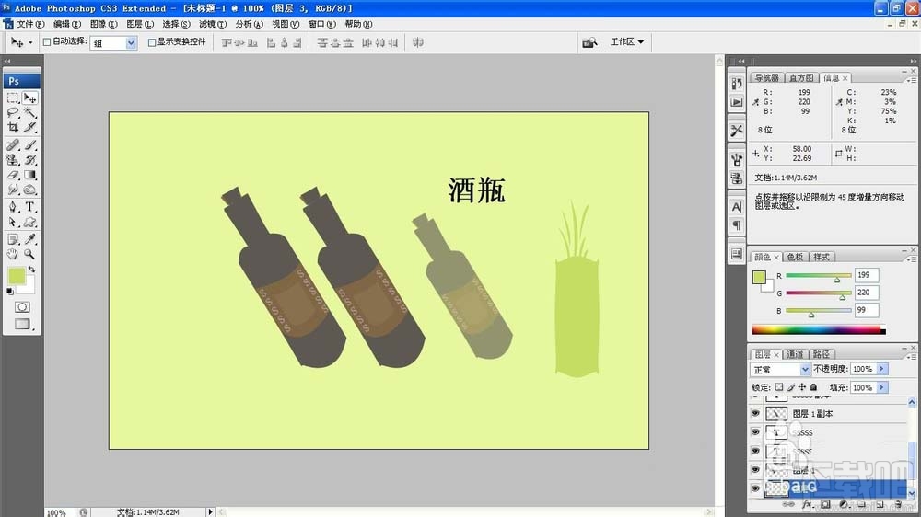921x517 pixels.
Task: Open the 滤镜 menu
Action: tap(212, 24)
